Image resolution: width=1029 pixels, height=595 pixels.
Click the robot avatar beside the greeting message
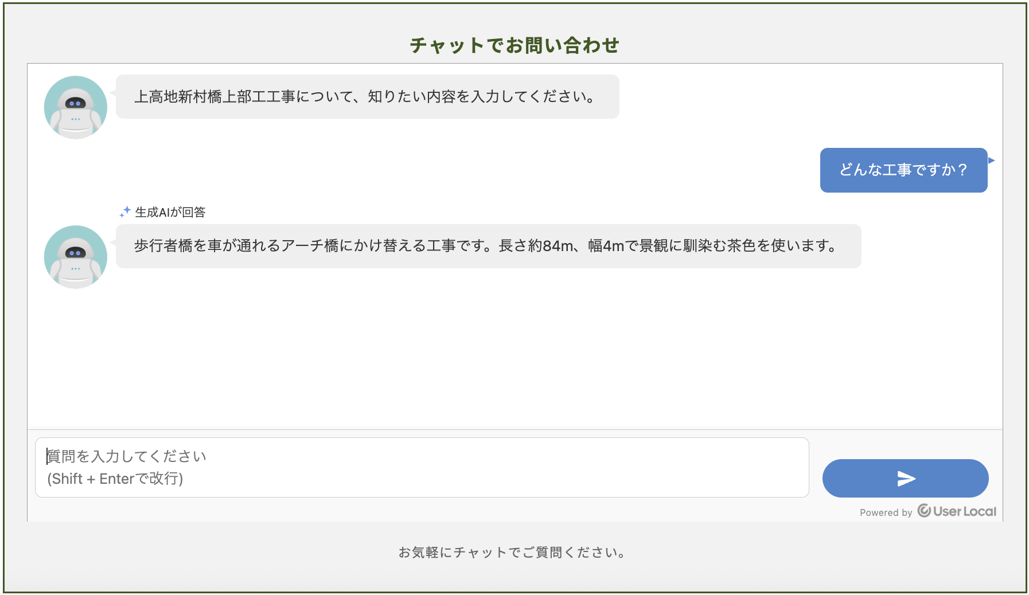76,107
